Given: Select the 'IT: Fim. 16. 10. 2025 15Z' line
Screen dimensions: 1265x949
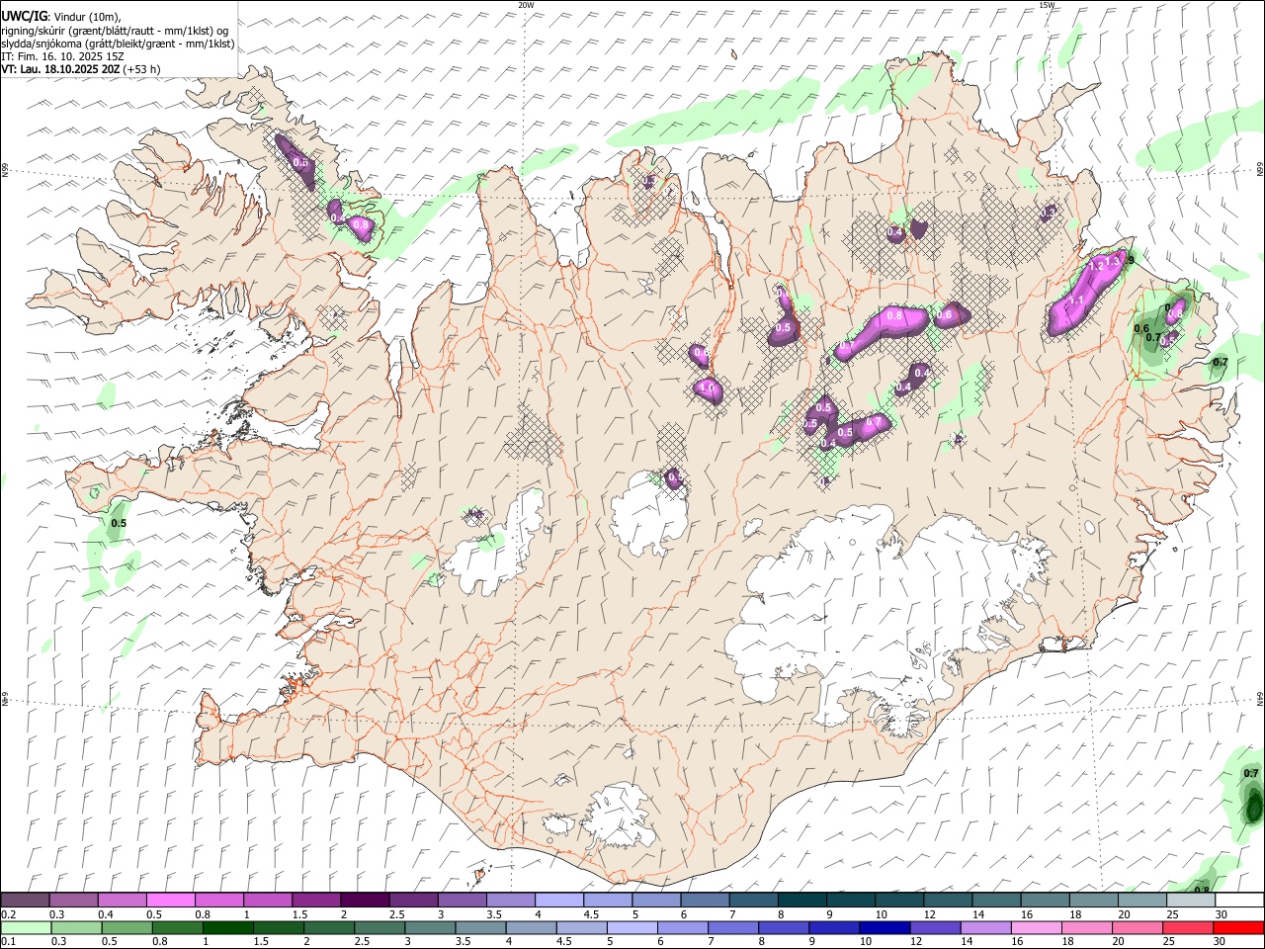Looking at the screenshot, I should pyautogui.click(x=62, y=56).
